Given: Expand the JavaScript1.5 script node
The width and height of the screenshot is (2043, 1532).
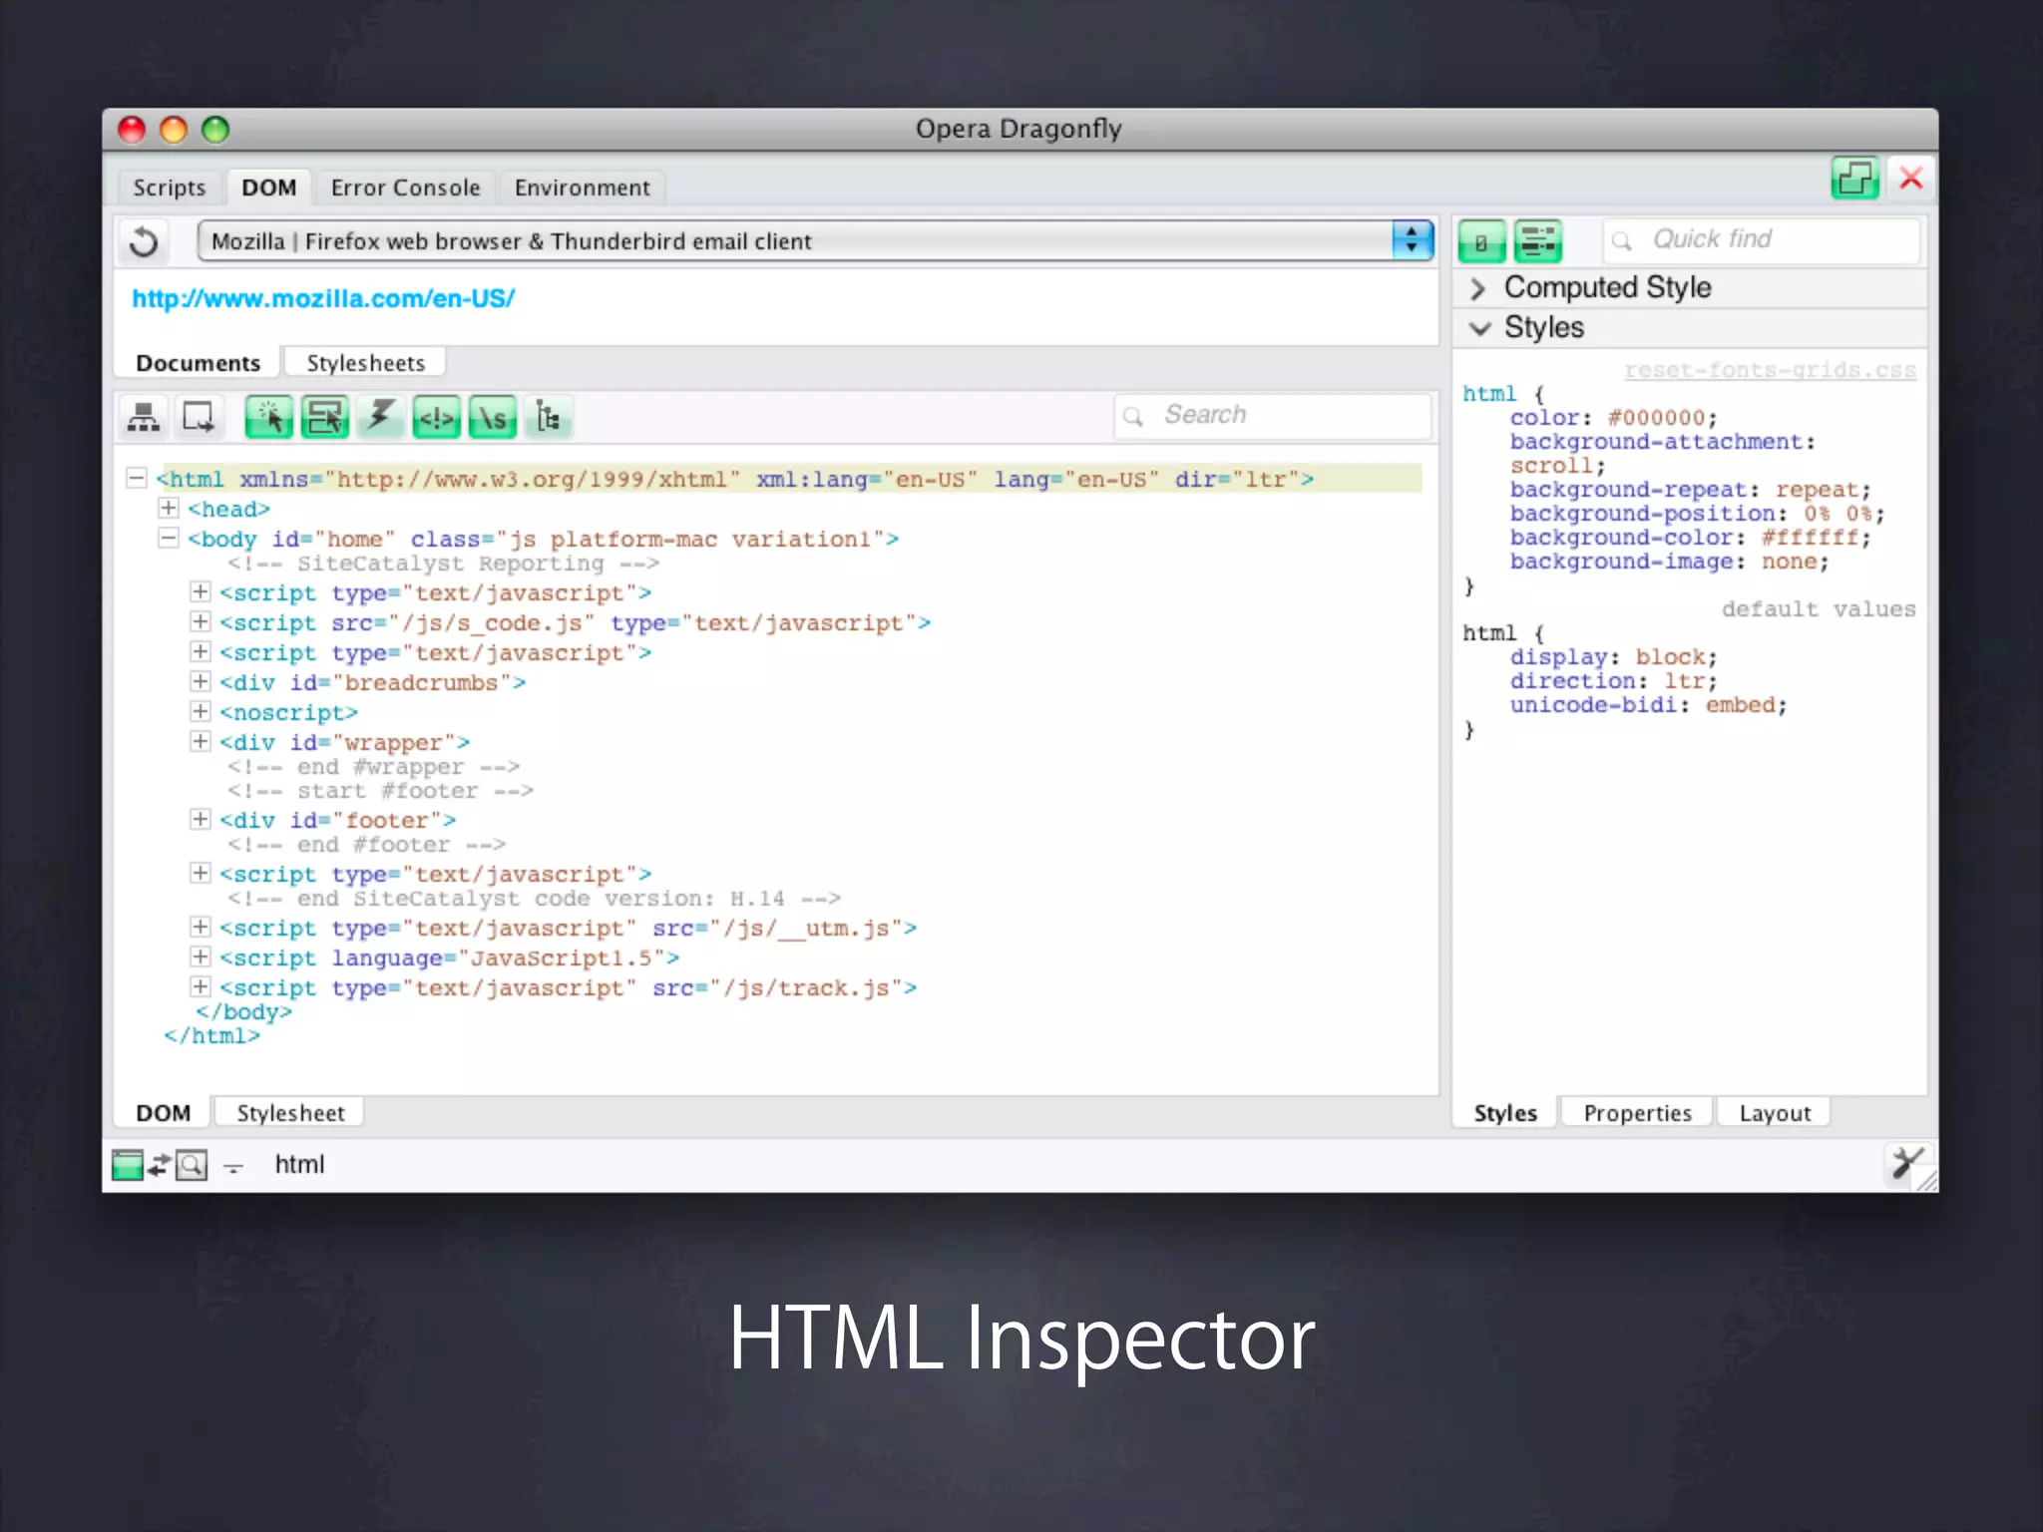Looking at the screenshot, I should point(201,957).
